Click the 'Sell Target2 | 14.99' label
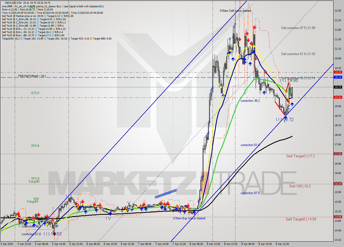 click(301, 219)
